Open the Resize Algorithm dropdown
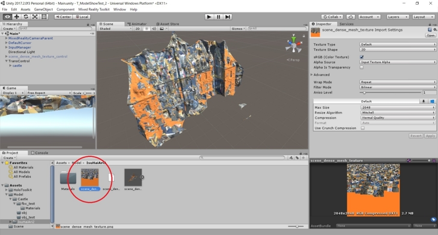The width and height of the screenshot is (438, 235). (398, 113)
